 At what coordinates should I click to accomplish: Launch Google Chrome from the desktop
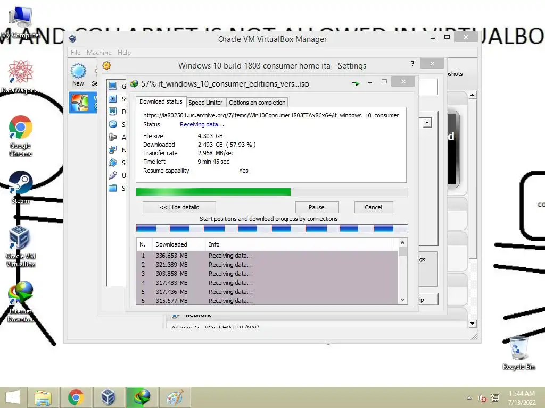(21, 135)
